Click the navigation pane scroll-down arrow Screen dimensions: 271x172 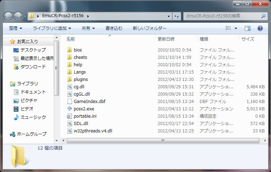click(57, 141)
